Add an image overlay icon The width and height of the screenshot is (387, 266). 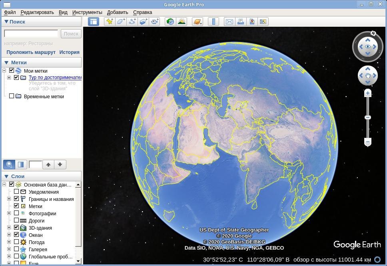point(144,22)
